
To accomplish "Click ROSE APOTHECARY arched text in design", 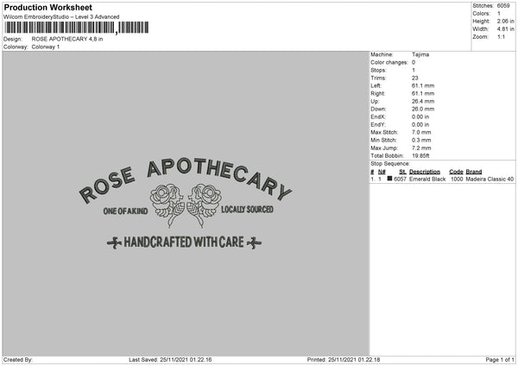I will coord(185,180).
